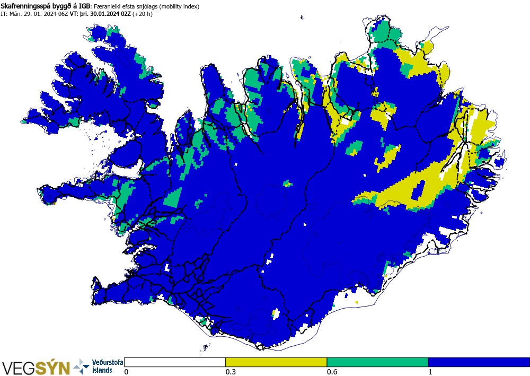The image size is (530, 376).
Task: Click the yellow 0.3–0.6 legend color segment
Action: [276, 362]
